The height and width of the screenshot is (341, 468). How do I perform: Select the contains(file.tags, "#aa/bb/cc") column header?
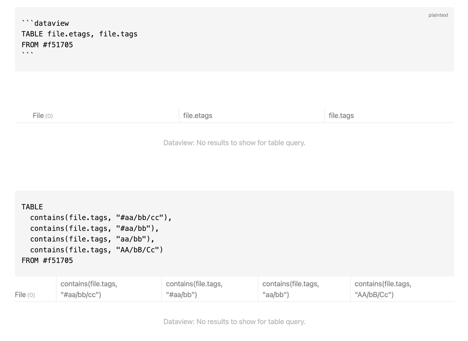pos(87,289)
